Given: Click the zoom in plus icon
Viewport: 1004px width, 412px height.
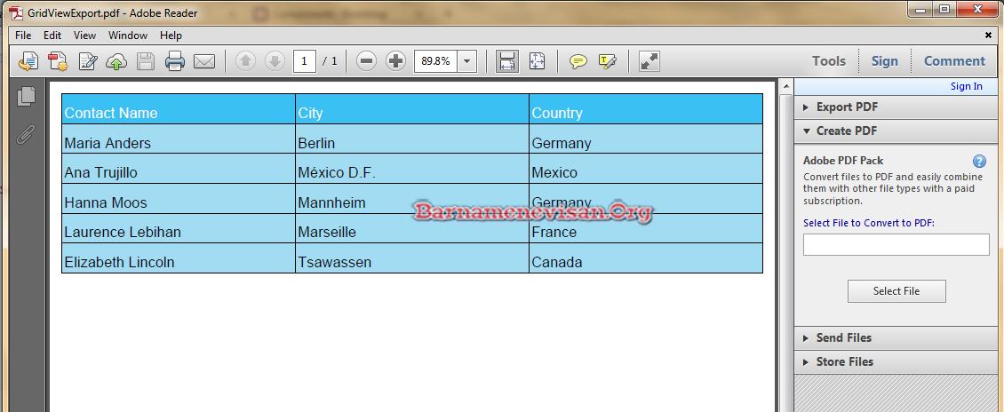Looking at the screenshot, I should [395, 61].
